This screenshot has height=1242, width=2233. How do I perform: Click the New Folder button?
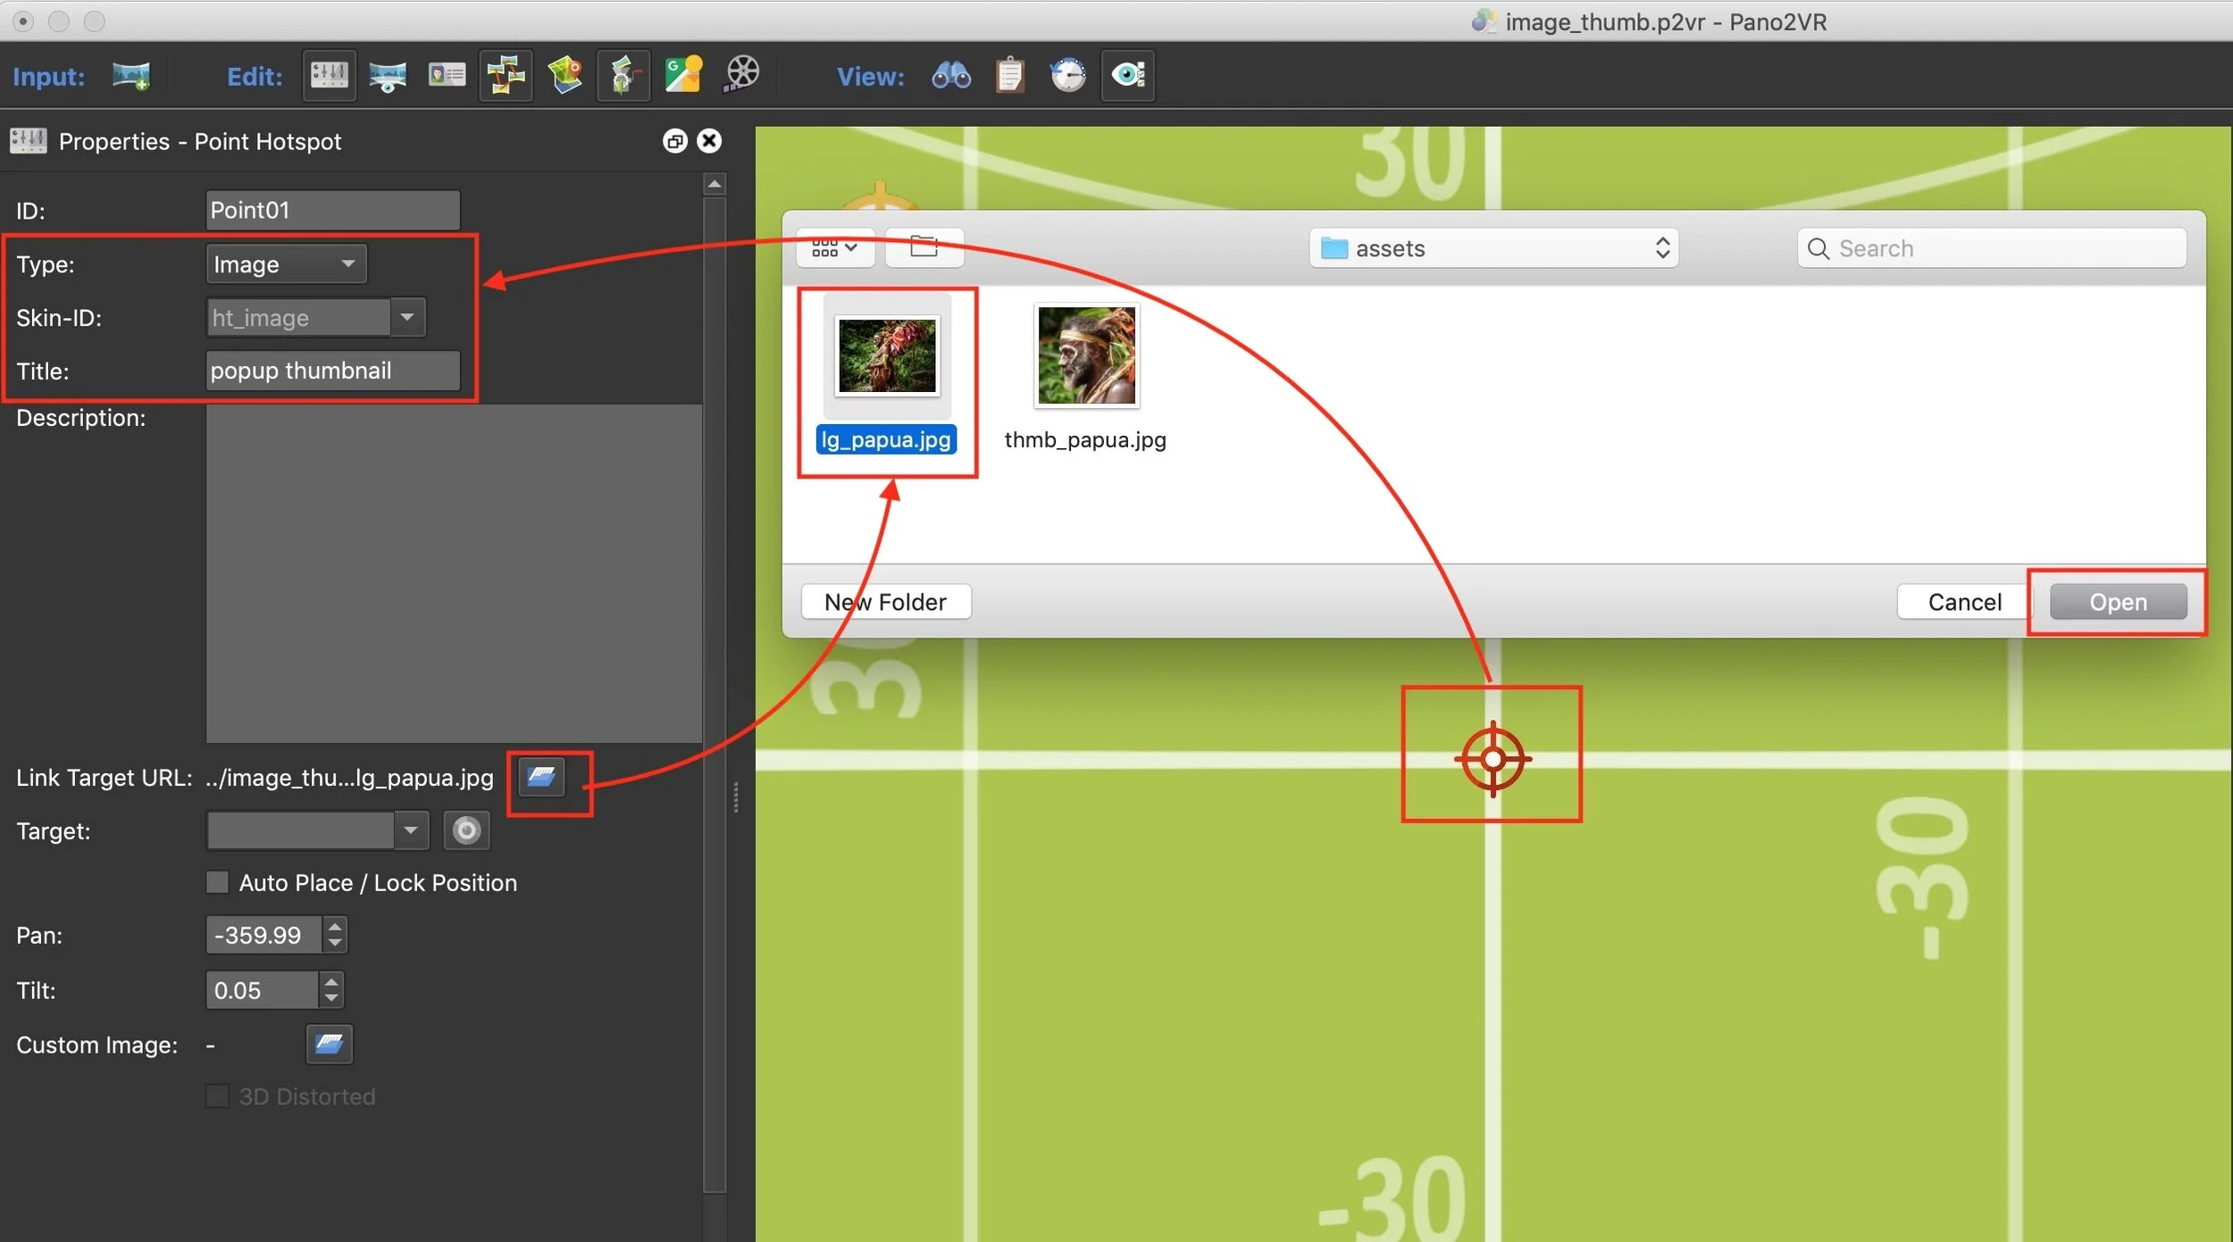click(885, 602)
